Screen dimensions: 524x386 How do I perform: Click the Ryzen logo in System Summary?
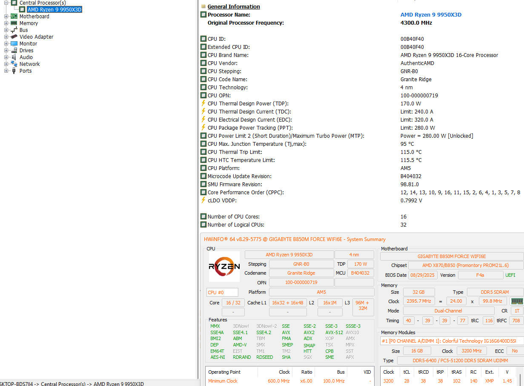pos(224,267)
